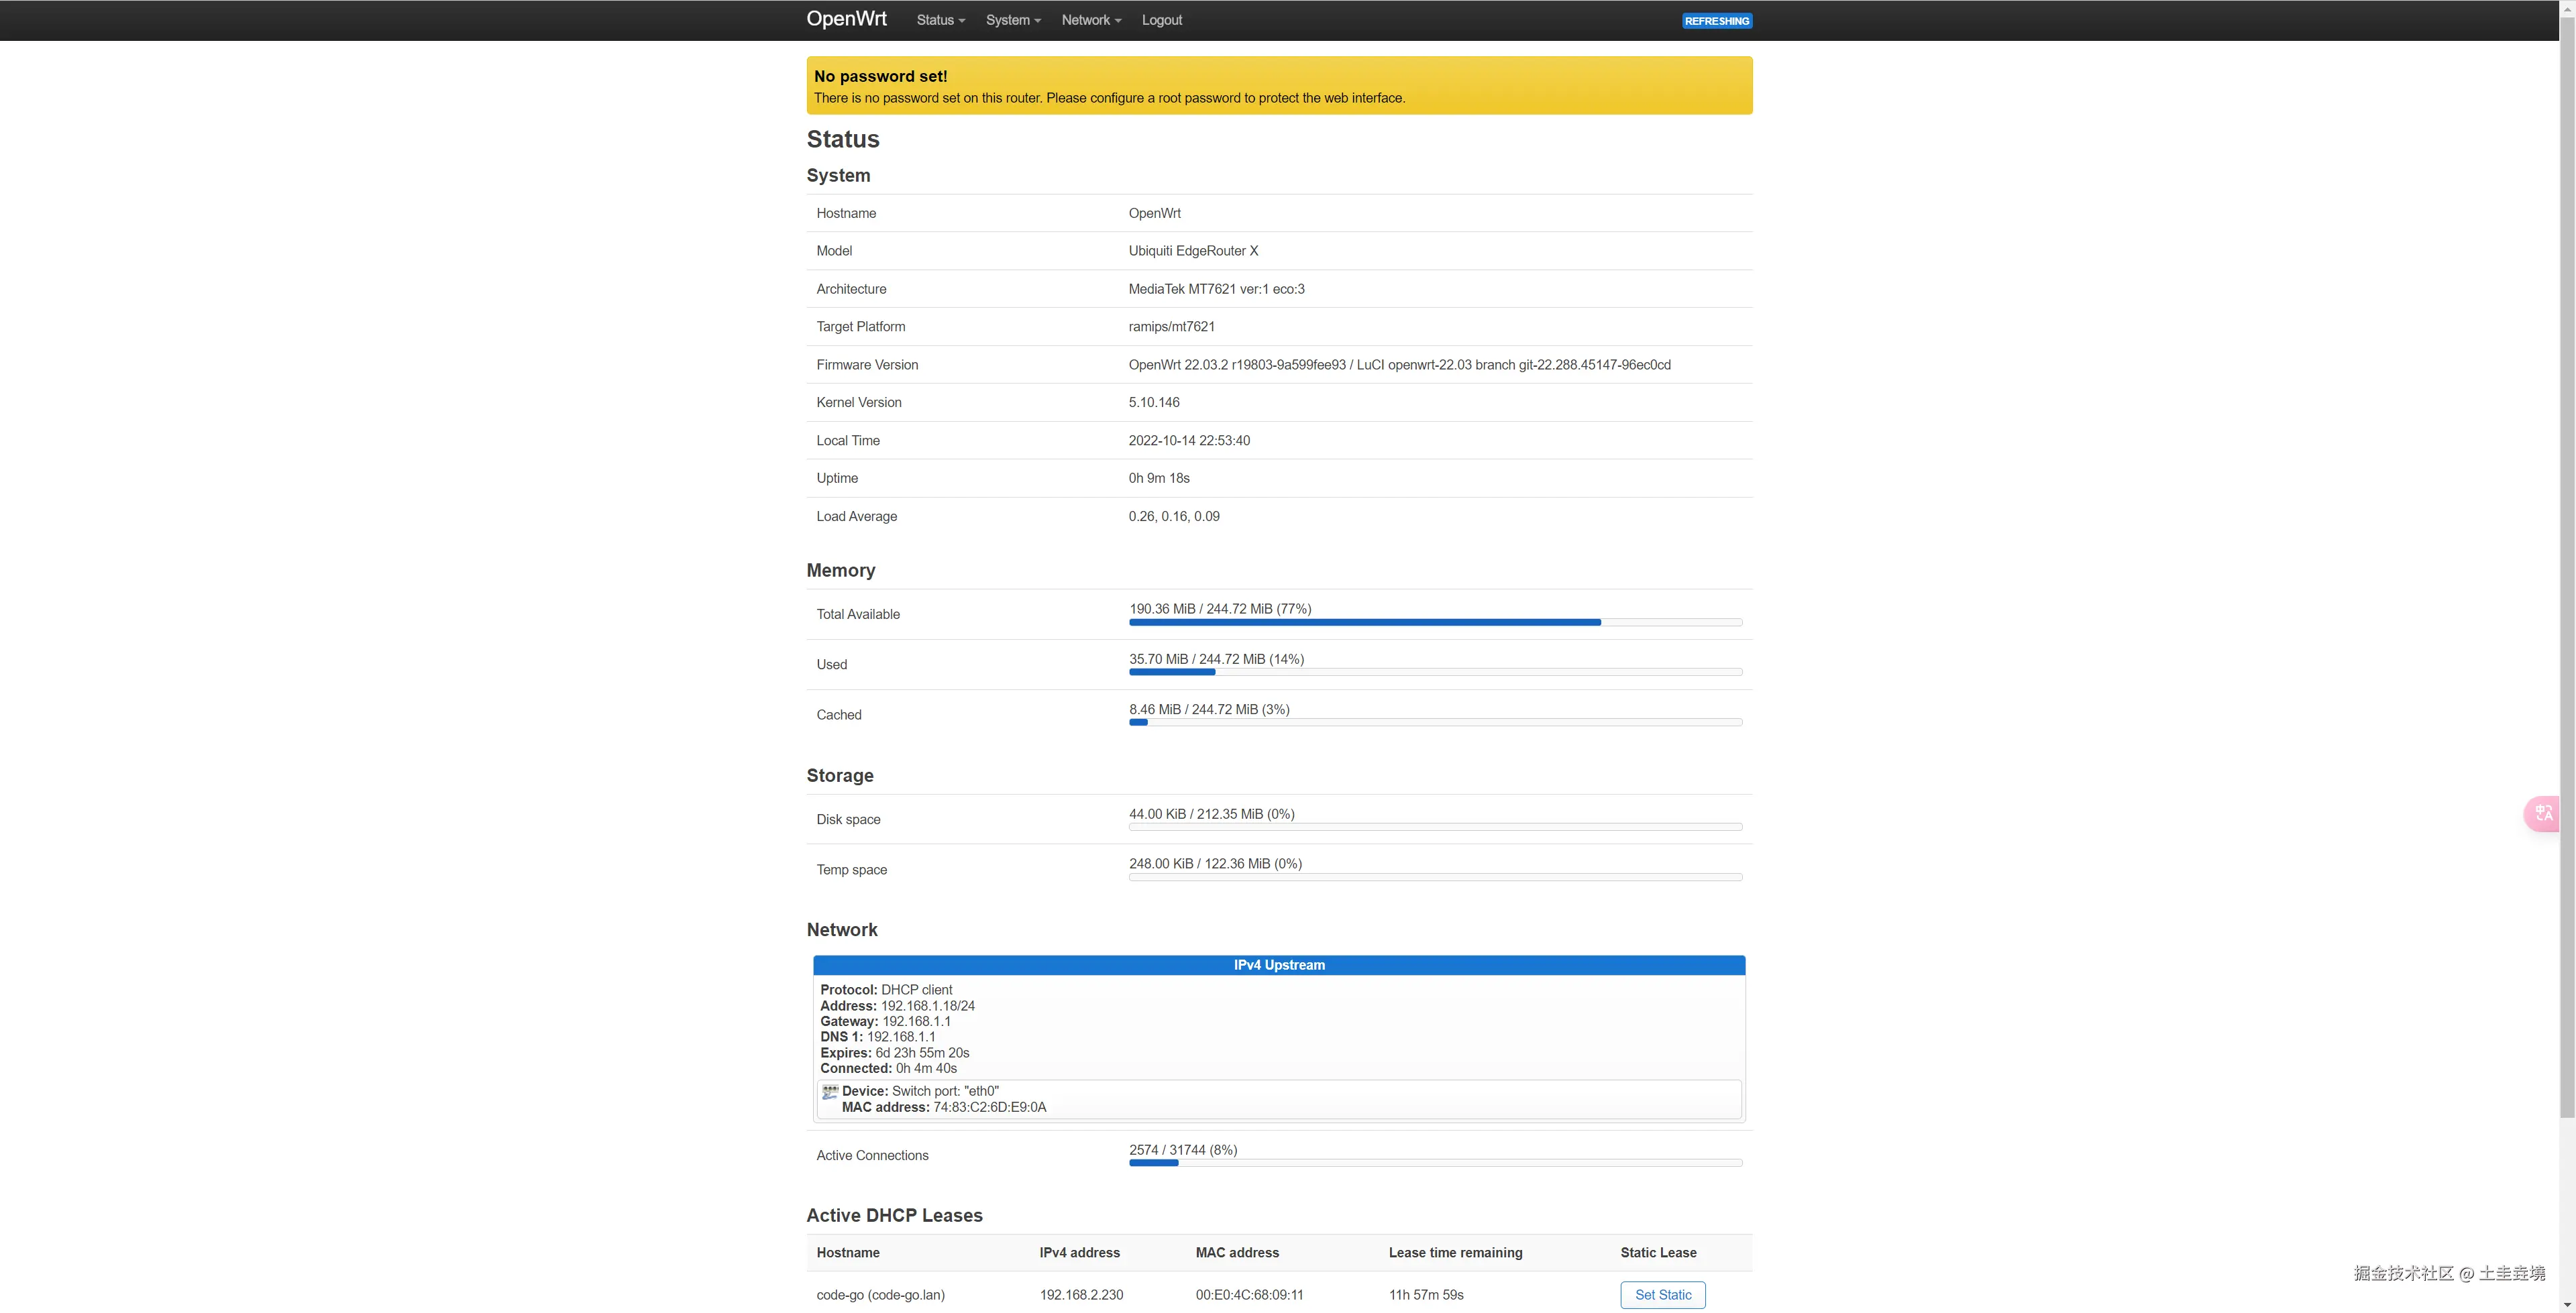The image size is (2576, 1313).
Task: Click the OpenWrt brand logo link
Action: pyautogui.click(x=846, y=19)
